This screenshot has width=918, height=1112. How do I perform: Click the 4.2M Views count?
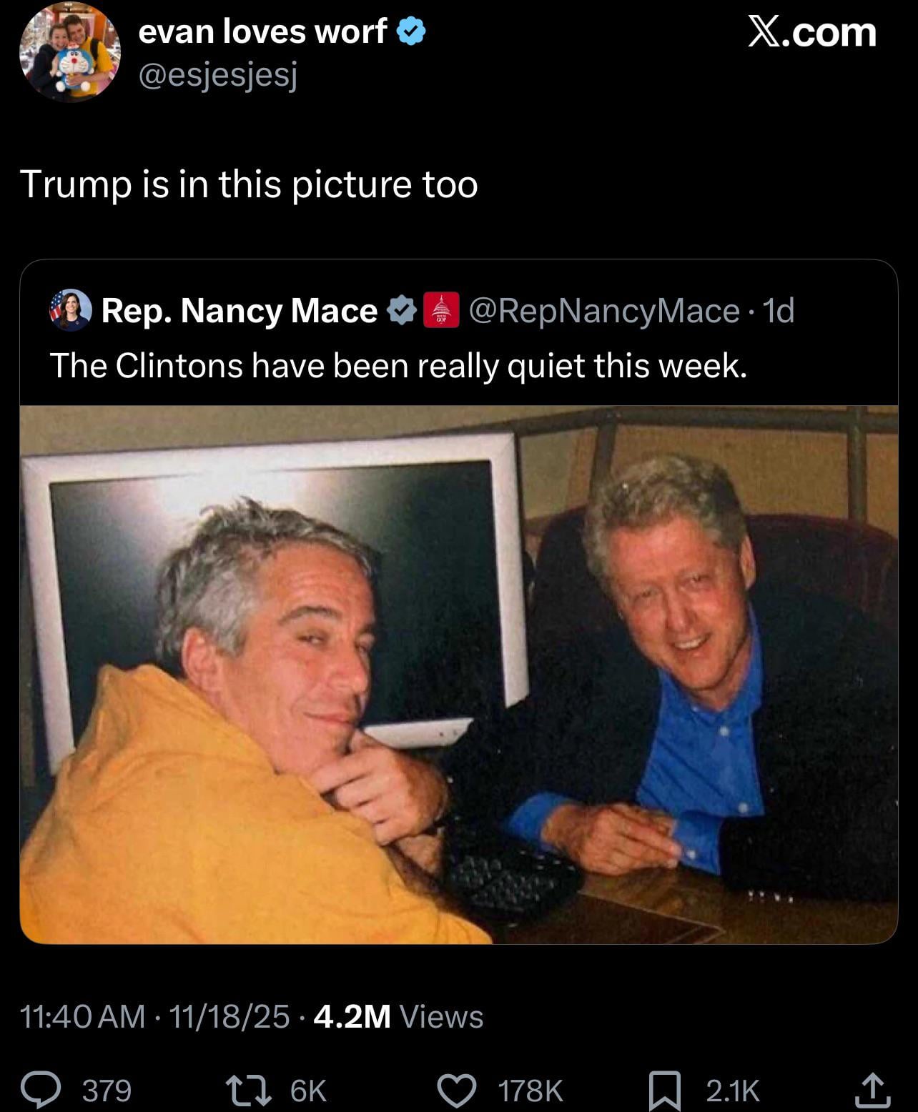(x=398, y=1016)
